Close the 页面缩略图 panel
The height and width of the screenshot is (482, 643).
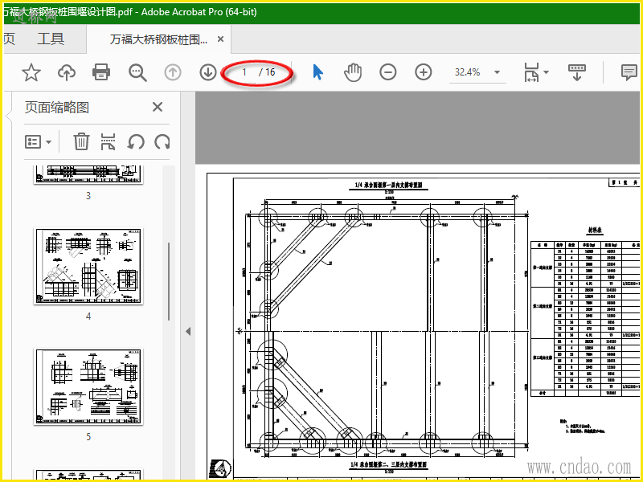coord(158,108)
